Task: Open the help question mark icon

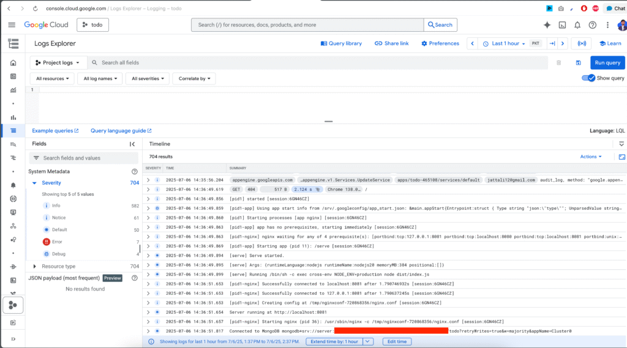Action: point(593,25)
